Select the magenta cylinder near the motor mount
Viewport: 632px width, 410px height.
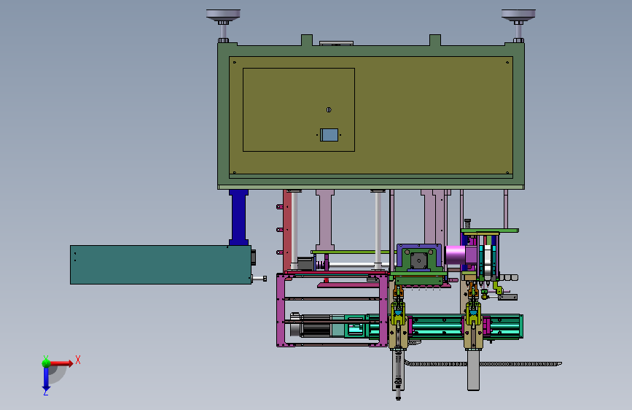click(x=456, y=255)
